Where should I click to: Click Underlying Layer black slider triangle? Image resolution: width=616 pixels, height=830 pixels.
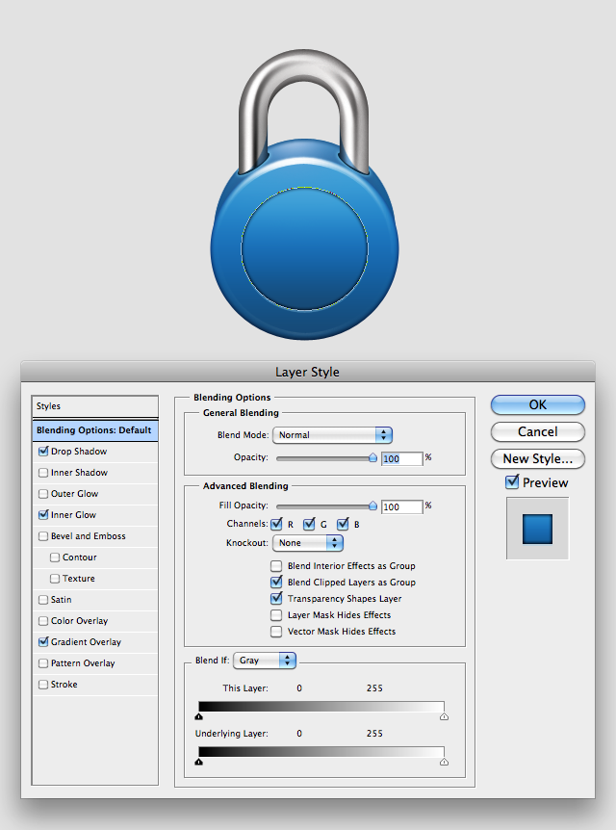tap(199, 762)
